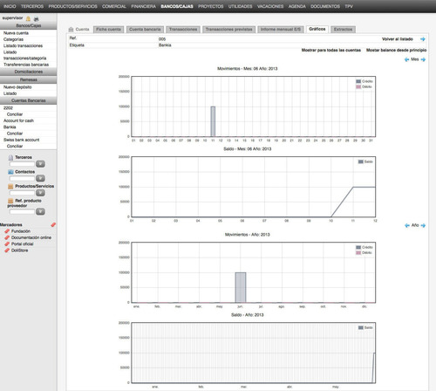Click Mostar balance desde principio link
This screenshot has width=436, height=391.
click(x=396, y=50)
